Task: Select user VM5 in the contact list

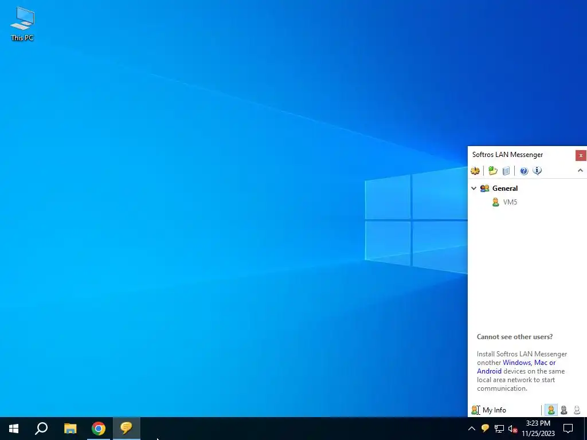Action: (x=510, y=202)
